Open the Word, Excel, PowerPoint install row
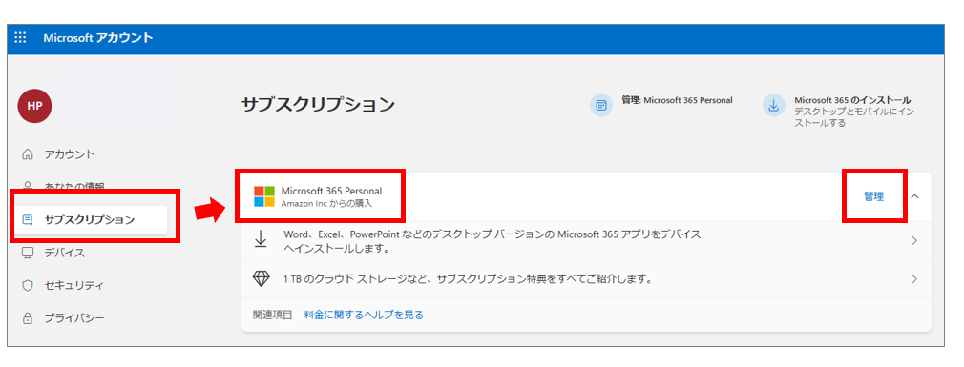 pyautogui.click(x=587, y=241)
